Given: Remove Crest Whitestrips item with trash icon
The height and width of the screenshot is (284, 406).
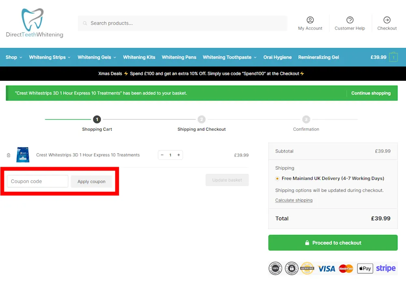Looking at the screenshot, I should [x=9, y=155].
